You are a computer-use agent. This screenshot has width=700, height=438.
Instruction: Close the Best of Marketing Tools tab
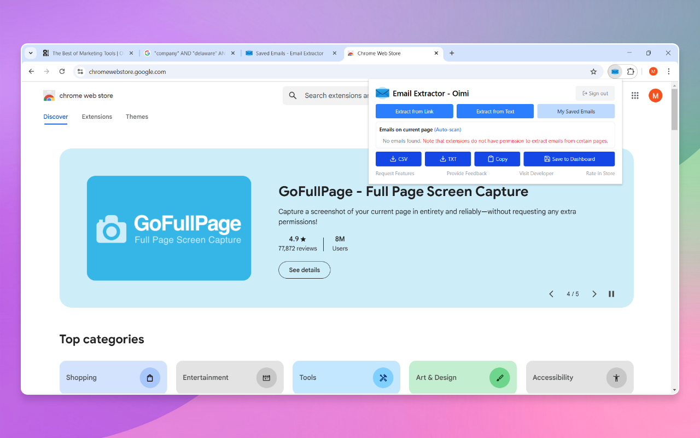tap(131, 53)
